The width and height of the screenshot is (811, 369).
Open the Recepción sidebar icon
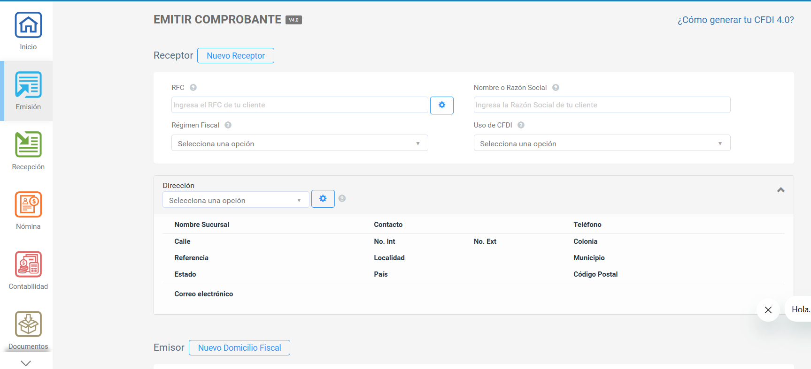pyautogui.click(x=28, y=144)
